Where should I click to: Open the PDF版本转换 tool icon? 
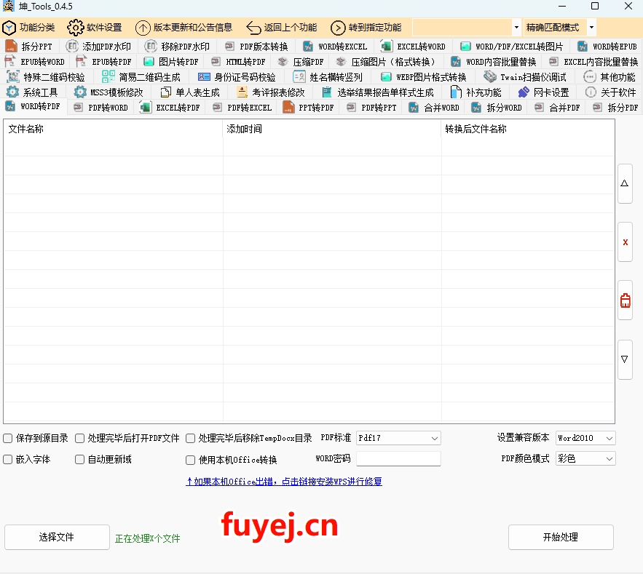(229, 46)
